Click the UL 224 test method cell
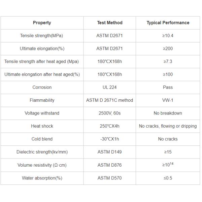The image size is (202, 202). (109, 87)
